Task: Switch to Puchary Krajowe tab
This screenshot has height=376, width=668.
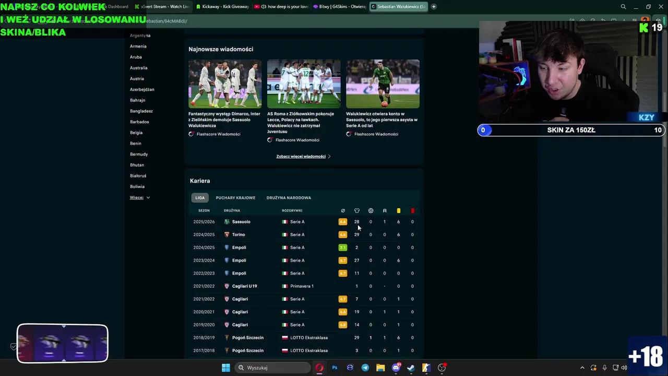Action: pos(235,198)
